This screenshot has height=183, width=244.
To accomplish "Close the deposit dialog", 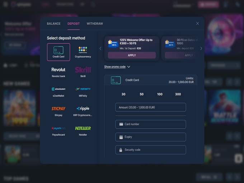I will coord(197,24).
